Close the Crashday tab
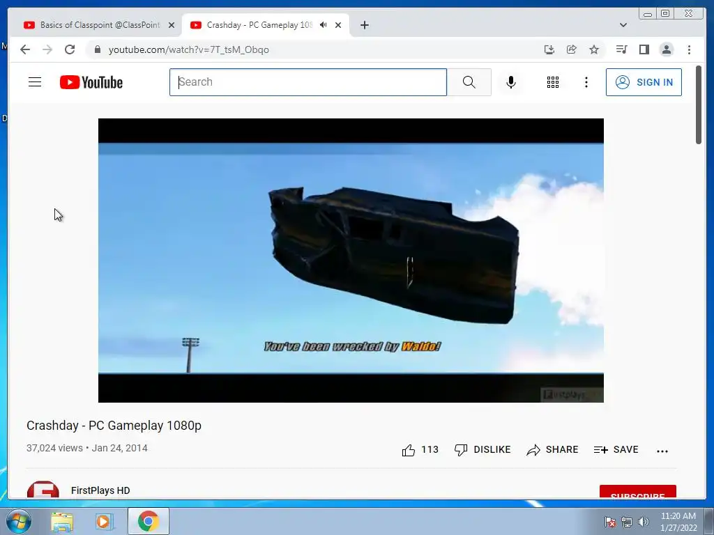Viewport: 714px width, 535px height. point(338,25)
